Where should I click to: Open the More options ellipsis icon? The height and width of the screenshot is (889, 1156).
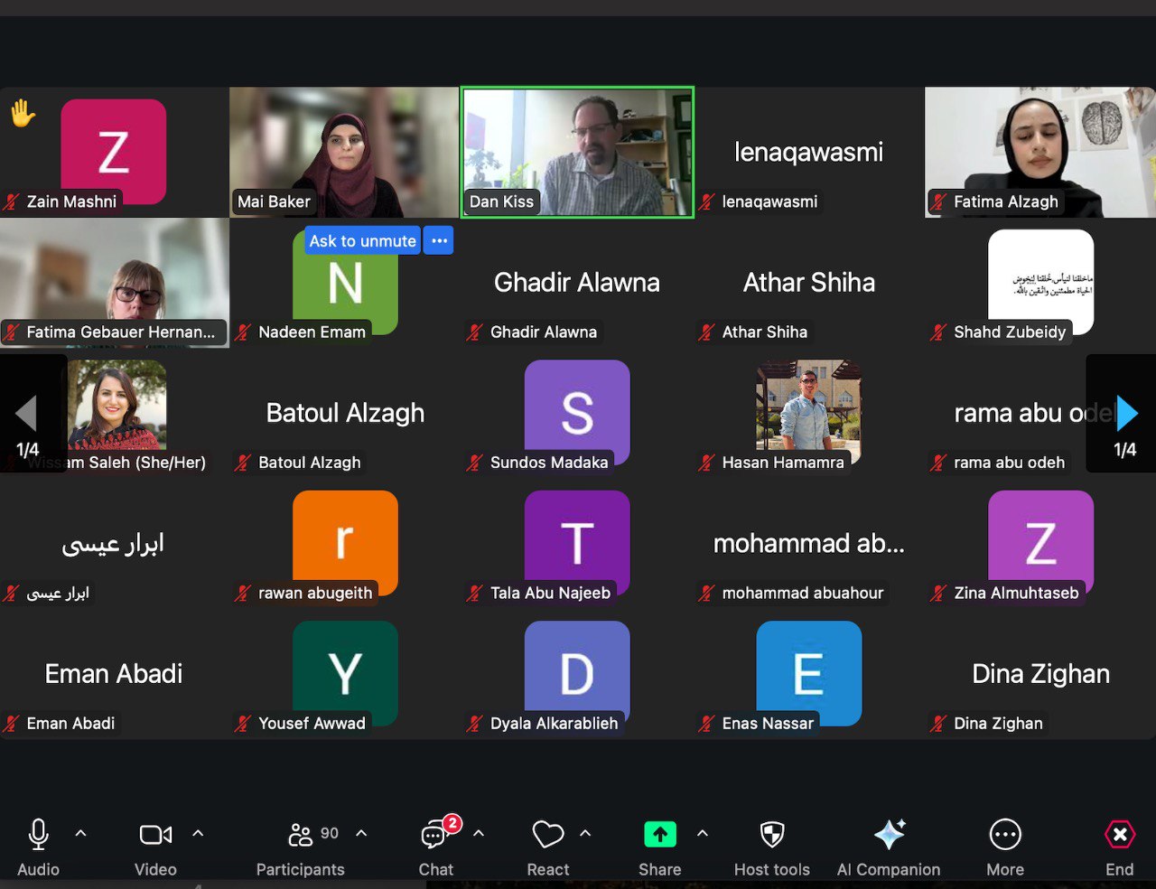1004,835
